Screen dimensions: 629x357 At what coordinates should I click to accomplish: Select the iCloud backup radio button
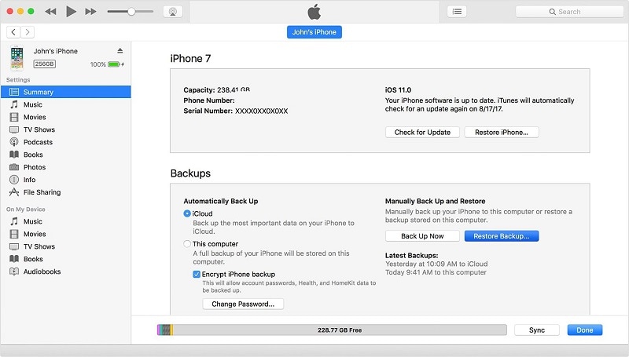[187, 213]
